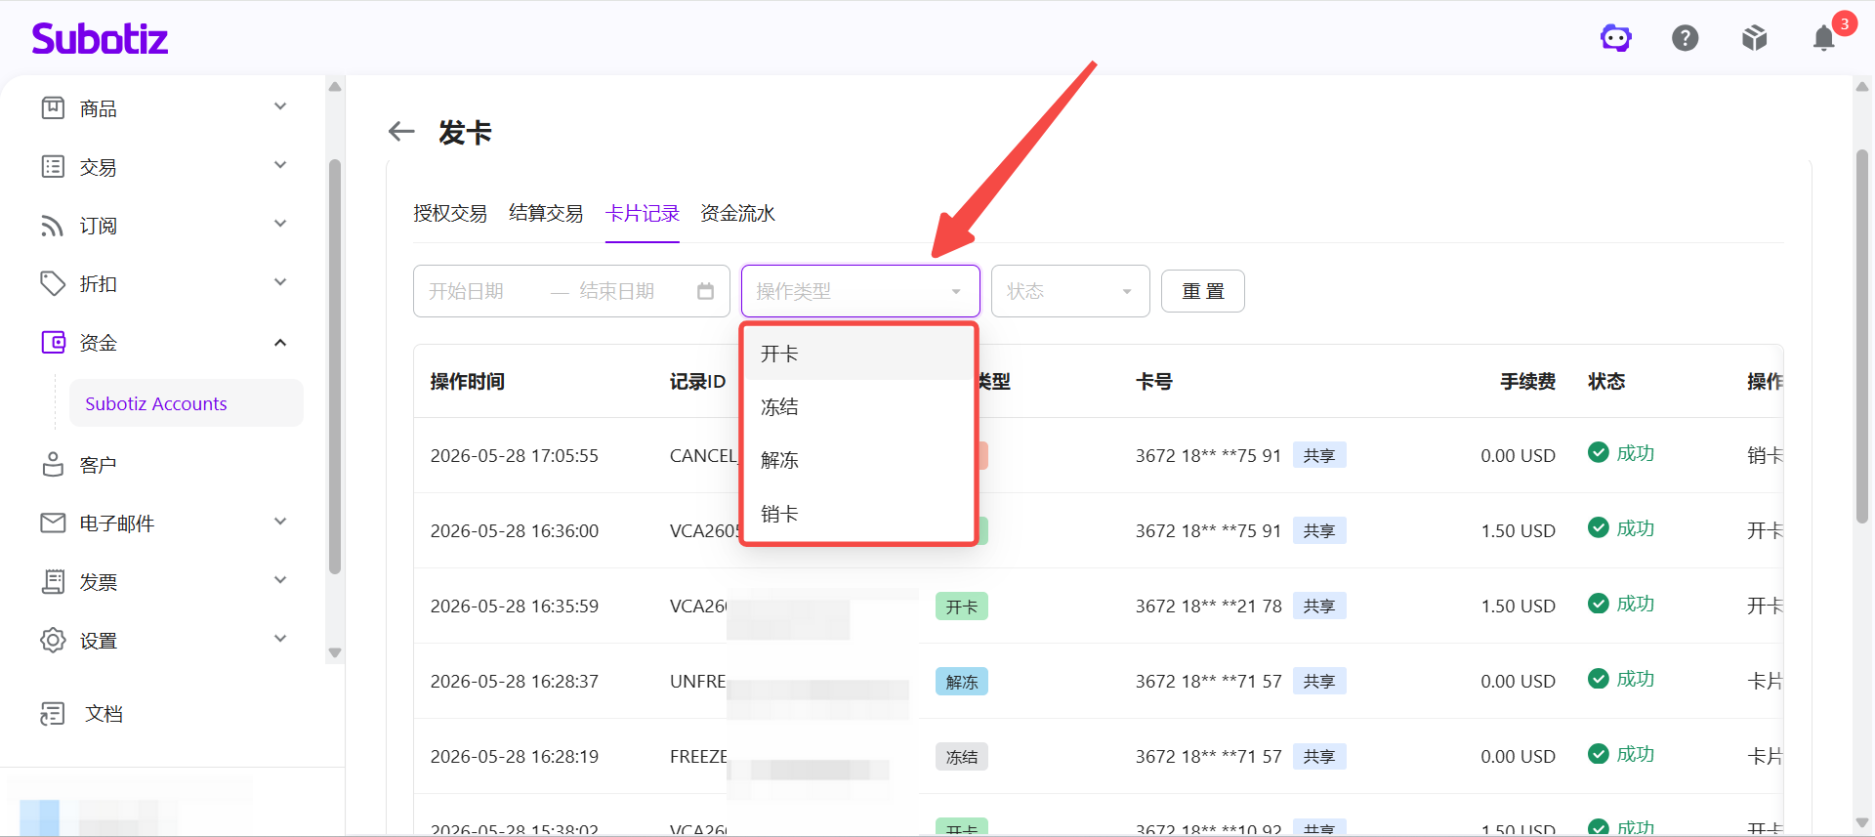Click the 状态 column header
Viewport: 1875px width, 837px height.
[1606, 381]
